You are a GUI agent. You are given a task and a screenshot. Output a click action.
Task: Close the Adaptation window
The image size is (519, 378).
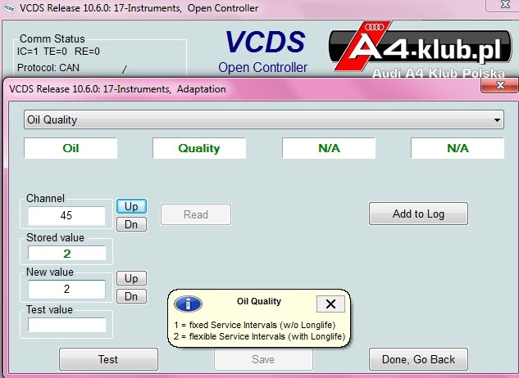coord(499,86)
